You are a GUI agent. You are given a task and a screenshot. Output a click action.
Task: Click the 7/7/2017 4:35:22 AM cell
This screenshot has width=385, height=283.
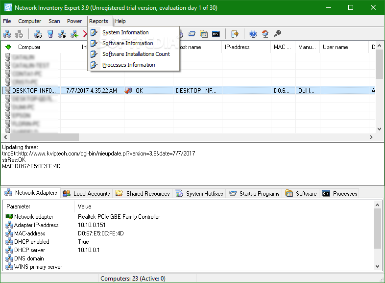[92, 90]
